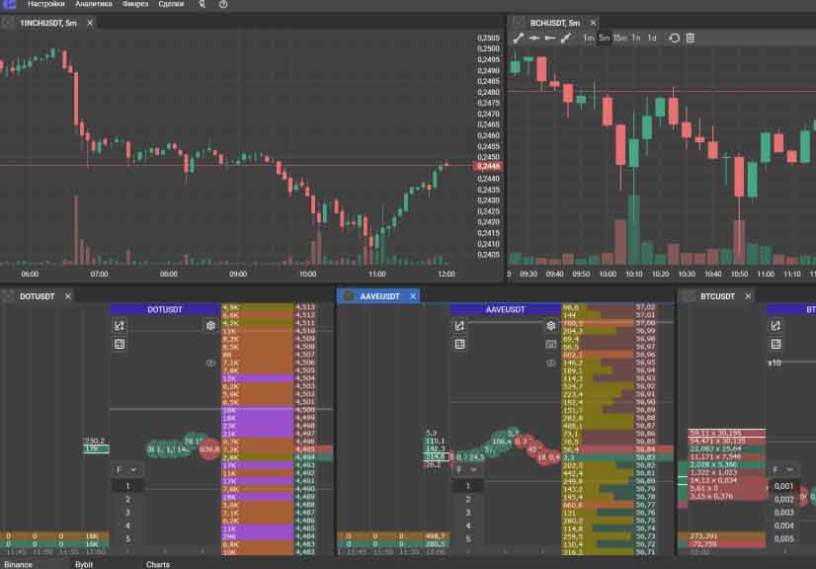Click the table grid icon in AAVEUSDT panel
The image size is (816, 569).
(460, 344)
